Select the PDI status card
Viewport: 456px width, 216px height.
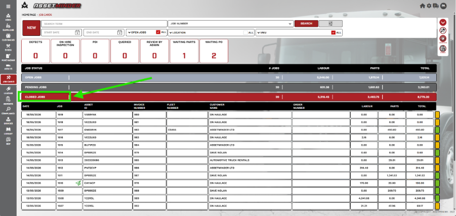click(x=95, y=51)
